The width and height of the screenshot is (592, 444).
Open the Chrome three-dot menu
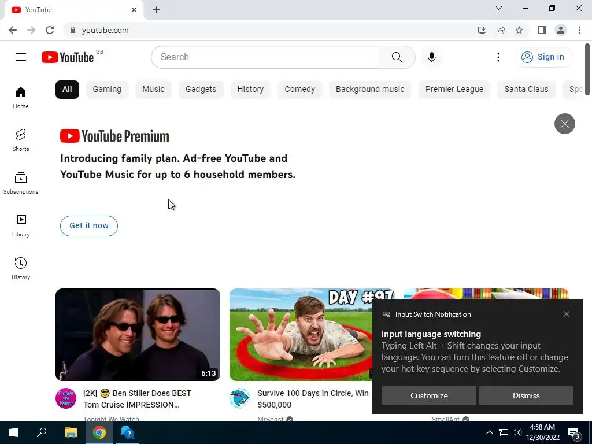(579, 30)
